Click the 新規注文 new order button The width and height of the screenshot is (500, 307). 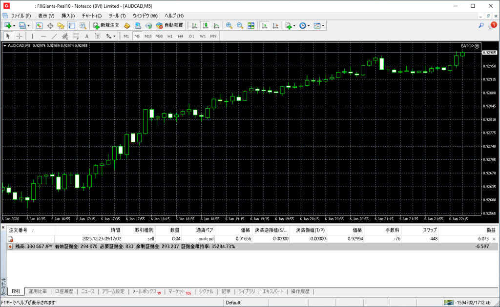pos(106,25)
